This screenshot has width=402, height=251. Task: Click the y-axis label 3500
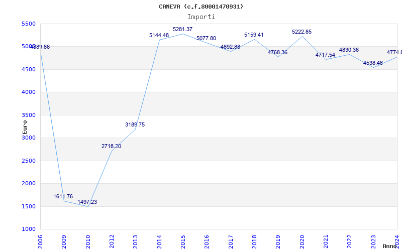[x=29, y=115]
